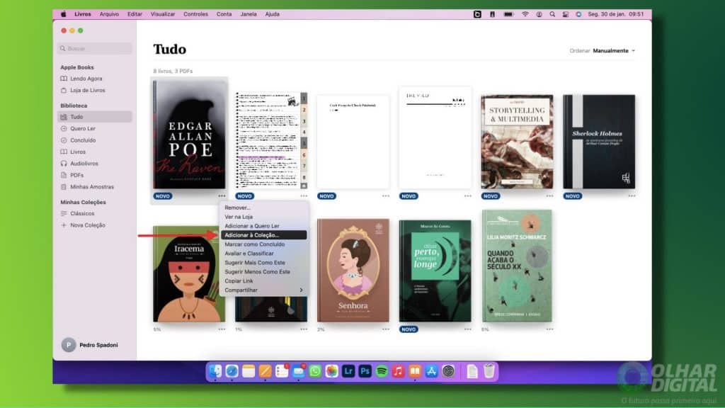Click the battery status icon
Viewport: 725px width, 408px height.
(508, 14)
